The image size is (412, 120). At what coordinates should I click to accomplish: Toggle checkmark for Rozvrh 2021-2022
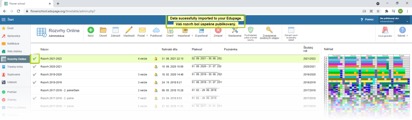click(34, 59)
